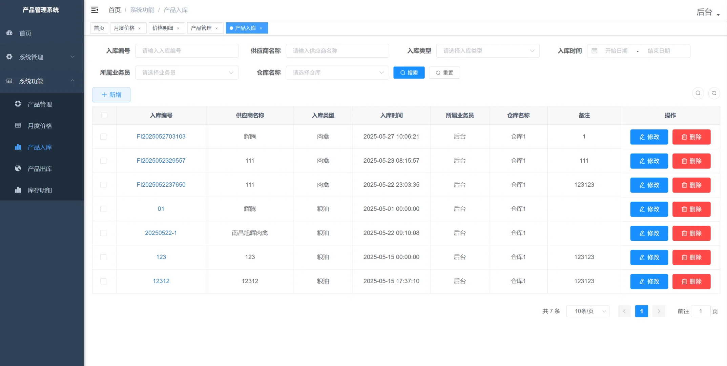
Task: Select the 月度价格 sidebar icon
Action: pyautogui.click(x=18, y=125)
